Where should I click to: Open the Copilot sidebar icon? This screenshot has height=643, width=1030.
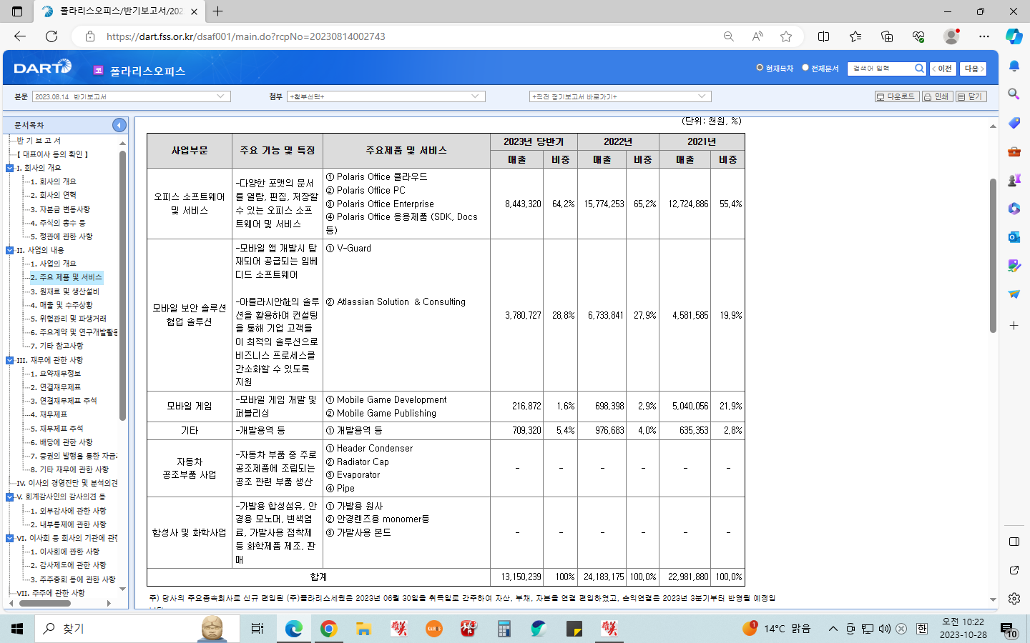(1014, 36)
